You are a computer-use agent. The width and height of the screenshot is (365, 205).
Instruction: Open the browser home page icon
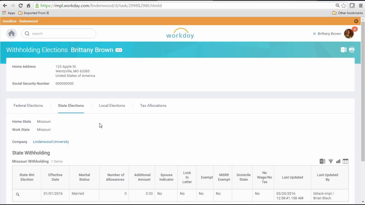tap(29, 5)
